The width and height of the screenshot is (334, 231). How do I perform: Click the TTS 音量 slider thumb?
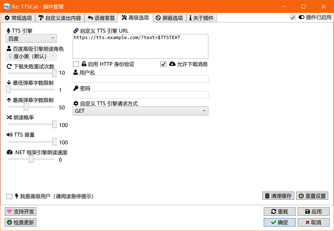pyautogui.click(x=55, y=142)
